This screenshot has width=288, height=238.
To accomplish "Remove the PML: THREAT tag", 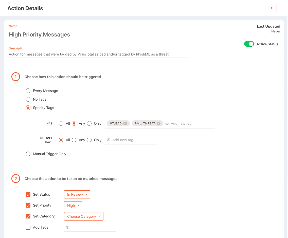I will click(x=159, y=123).
